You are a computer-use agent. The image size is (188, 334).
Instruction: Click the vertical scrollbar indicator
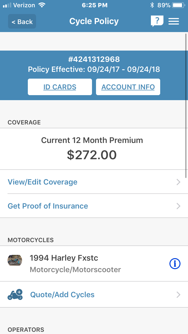point(186,105)
